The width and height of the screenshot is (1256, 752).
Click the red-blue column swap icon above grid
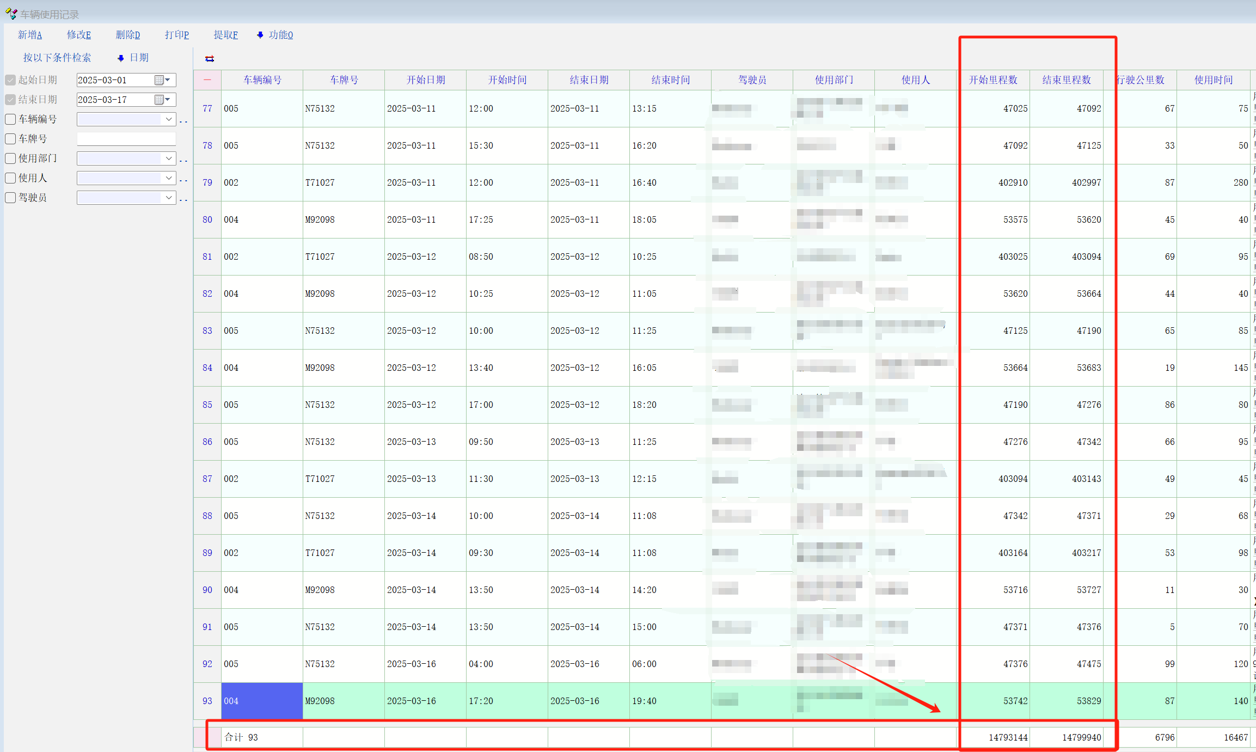coord(210,59)
